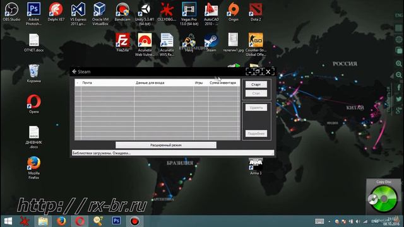Click the Havij desktop icon
Viewport: 404px width, 227px height.
[x=189, y=42]
